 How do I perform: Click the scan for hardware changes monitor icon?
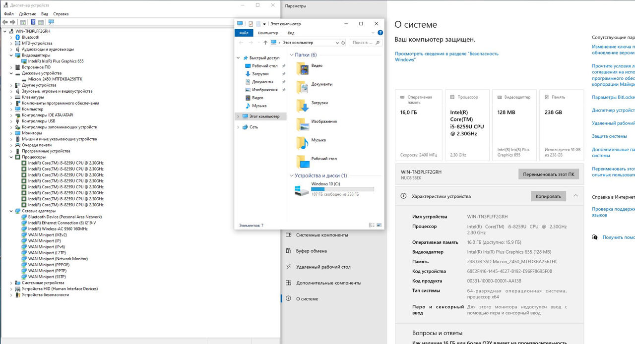[x=51, y=22]
